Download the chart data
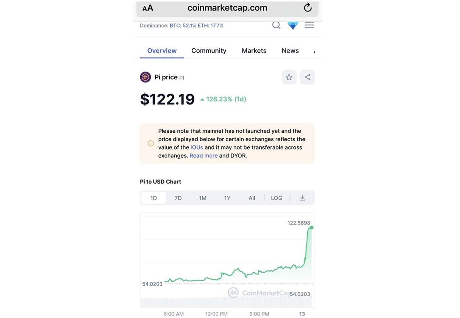Image resolution: width=460 pixels, height=318 pixels. [302, 198]
